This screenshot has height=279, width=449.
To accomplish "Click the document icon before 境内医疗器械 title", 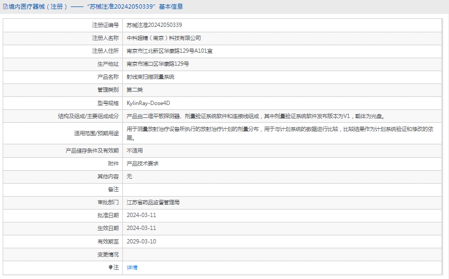I will [5, 7].
